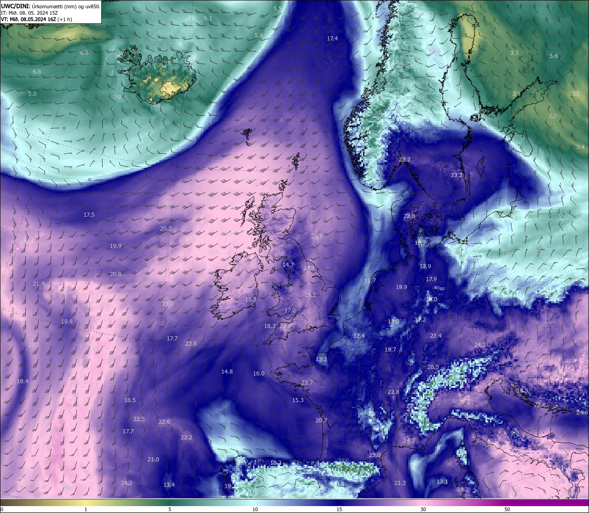Click the 24.6 value label

tap(582, 413)
